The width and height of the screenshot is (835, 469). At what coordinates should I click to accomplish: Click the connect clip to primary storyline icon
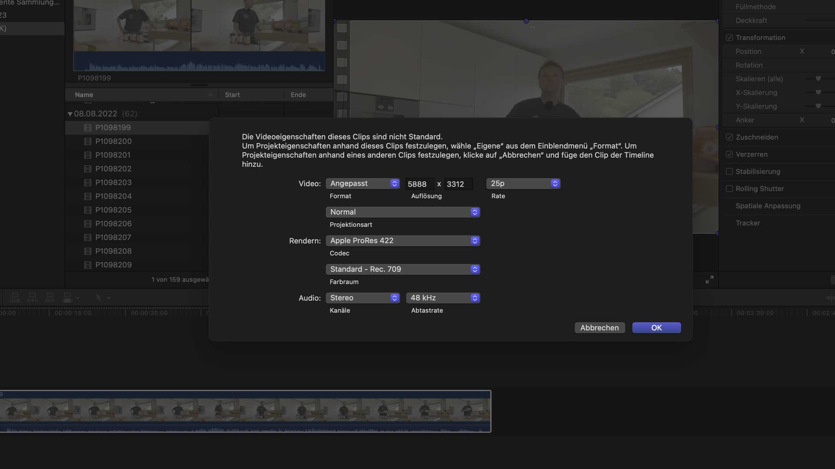point(15,297)
